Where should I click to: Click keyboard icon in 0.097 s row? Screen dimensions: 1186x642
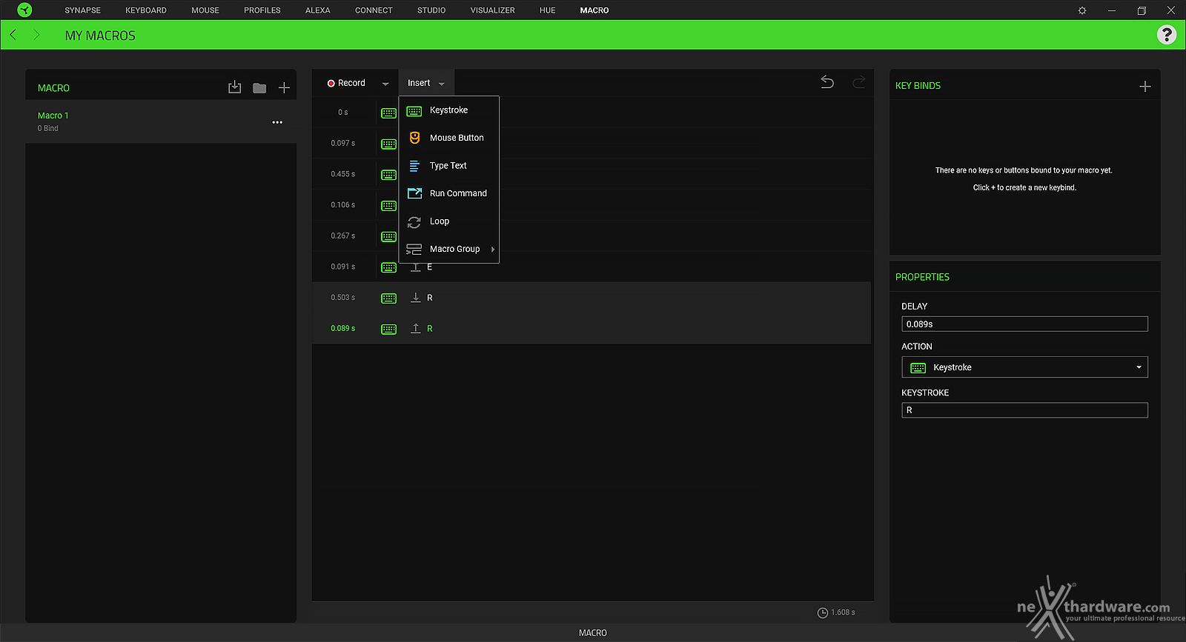(388, 144)
